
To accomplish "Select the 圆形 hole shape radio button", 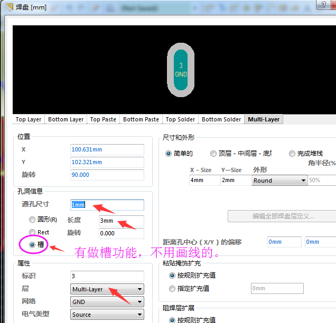I will point(33,220).
